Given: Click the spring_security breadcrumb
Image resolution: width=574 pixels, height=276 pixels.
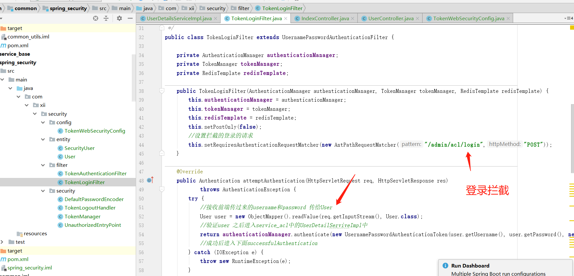Looking at the screenshot, I should pos(68,8).
